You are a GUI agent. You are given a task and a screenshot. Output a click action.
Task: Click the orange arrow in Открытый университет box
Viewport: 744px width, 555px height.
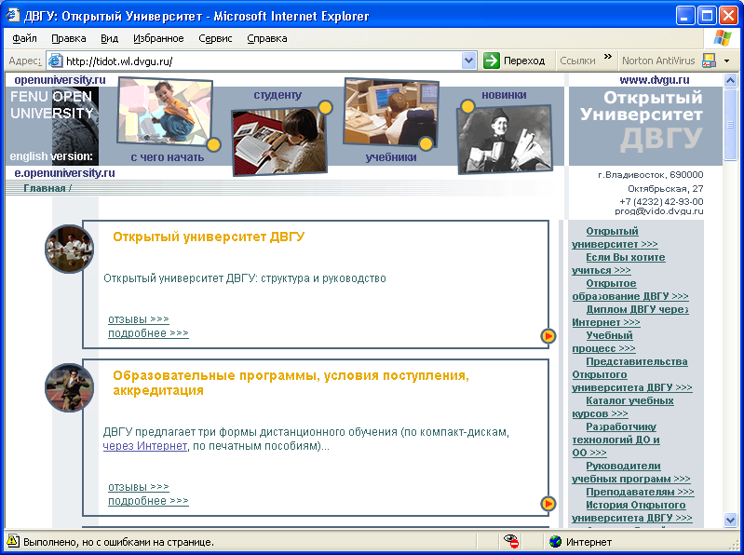pyautogui.click(x=548, y=336)
